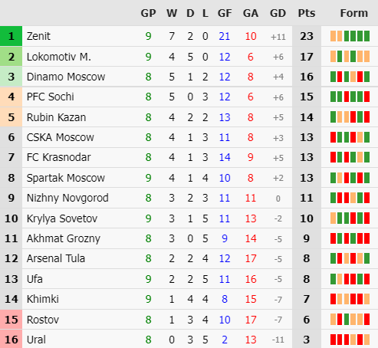Click FC Krasnodar's goals for value 14
The image size is (378, 348).
click(x=225, y=157)
